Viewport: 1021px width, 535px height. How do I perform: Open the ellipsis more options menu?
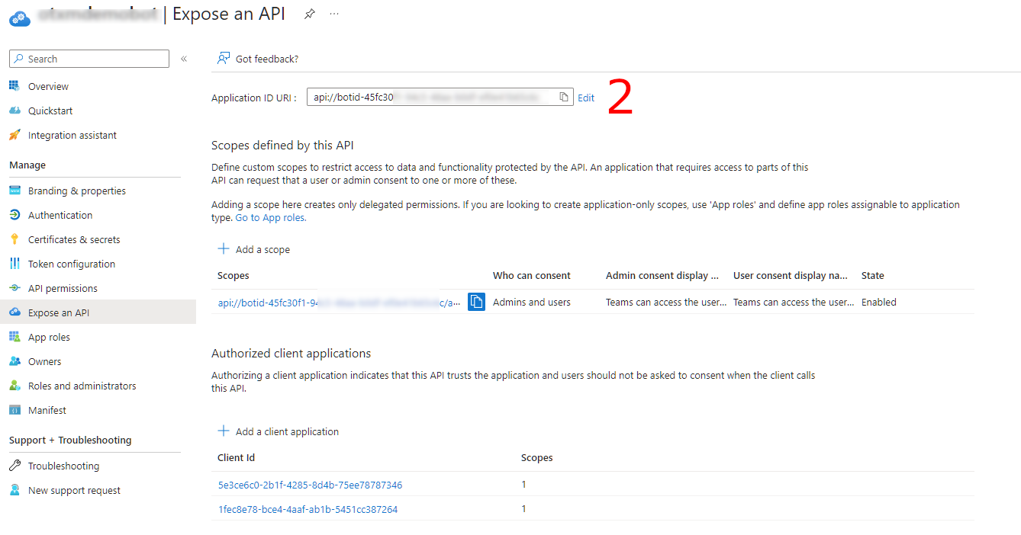tap(333, 14)
